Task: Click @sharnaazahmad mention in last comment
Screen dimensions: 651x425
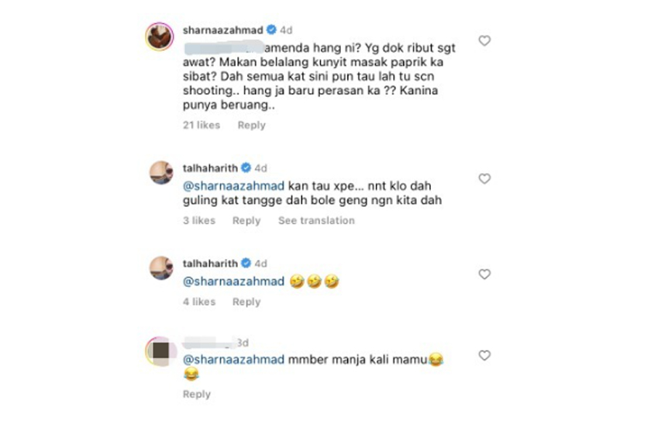Action: click(x=234, y=359)
